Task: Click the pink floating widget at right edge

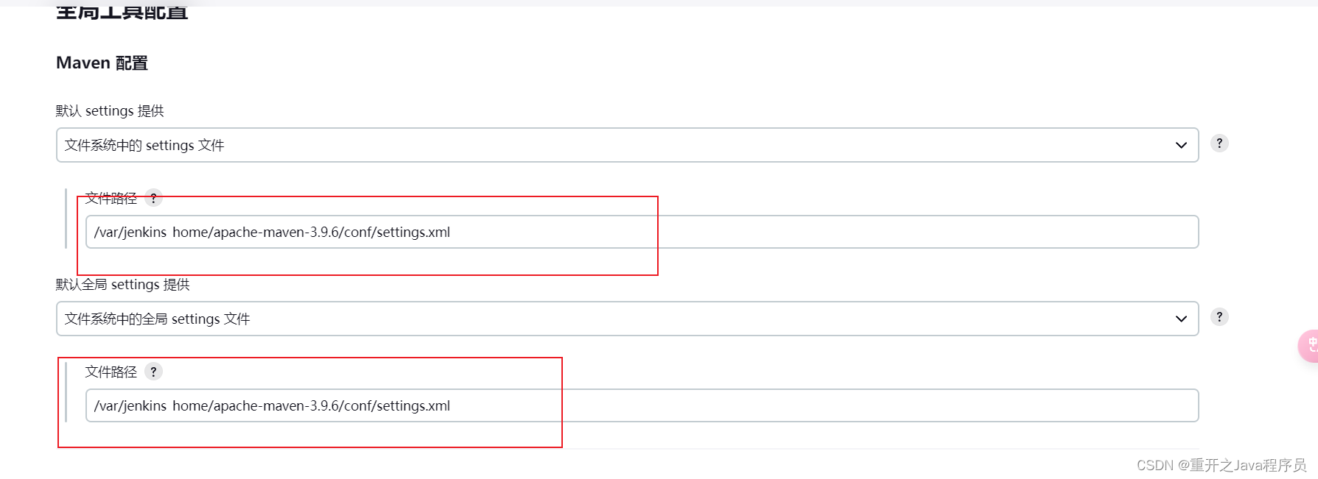Action: (x=1308, y=345)
